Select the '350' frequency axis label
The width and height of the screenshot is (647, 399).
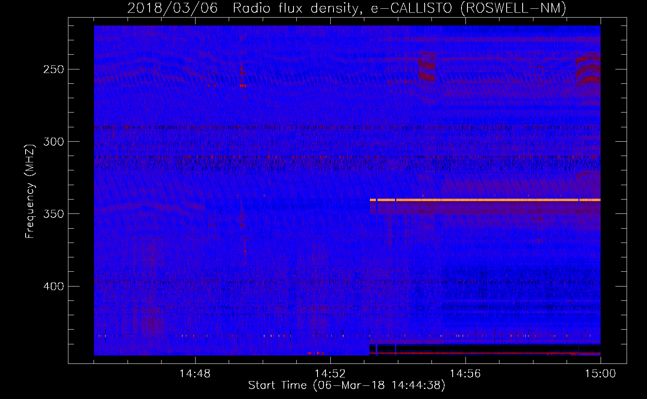54,214
